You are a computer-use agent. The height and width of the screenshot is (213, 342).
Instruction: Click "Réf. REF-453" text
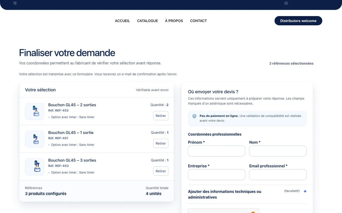pyautogui.click(x=59, y=166)
